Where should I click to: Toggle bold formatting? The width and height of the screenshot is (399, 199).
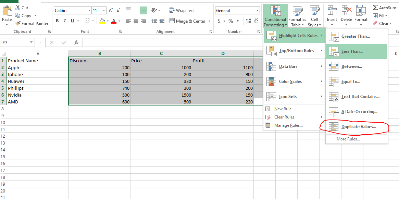tap(57, 21)
